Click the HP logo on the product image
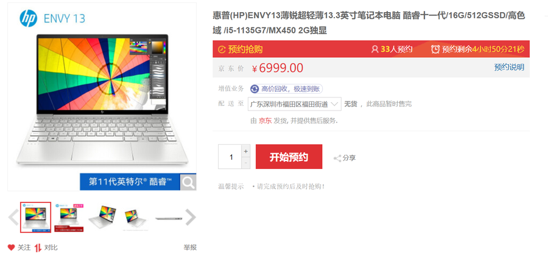 coord(28,18)
